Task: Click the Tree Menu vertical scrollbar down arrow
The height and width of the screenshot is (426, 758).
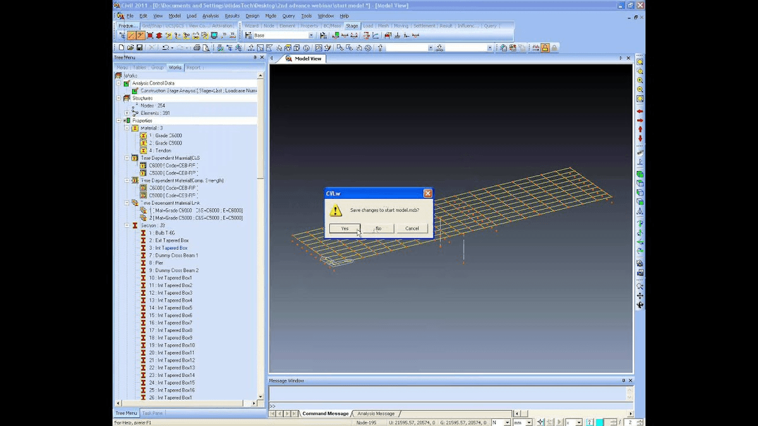Action: pyautogui.click(x=260, y=398)
